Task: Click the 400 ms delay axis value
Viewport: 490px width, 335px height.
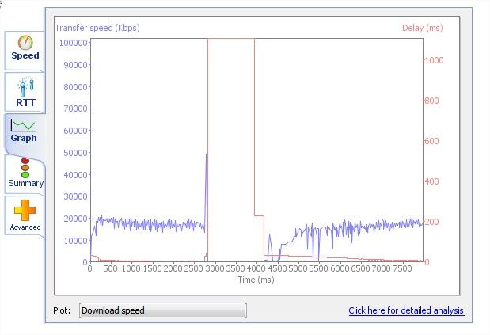Action: coord(432,181)
